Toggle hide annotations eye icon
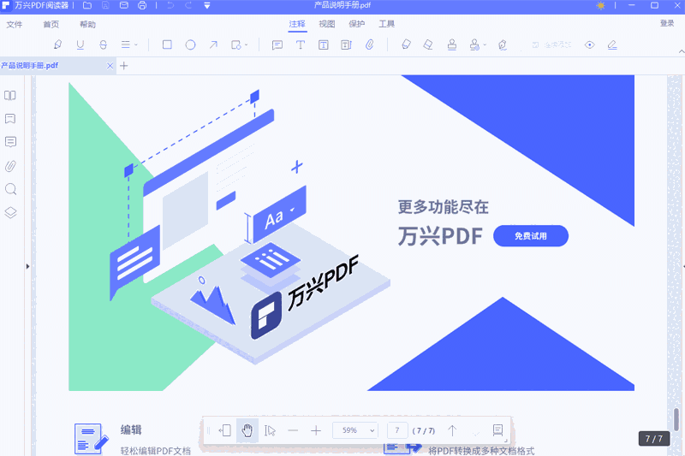 tap(589, 44)
